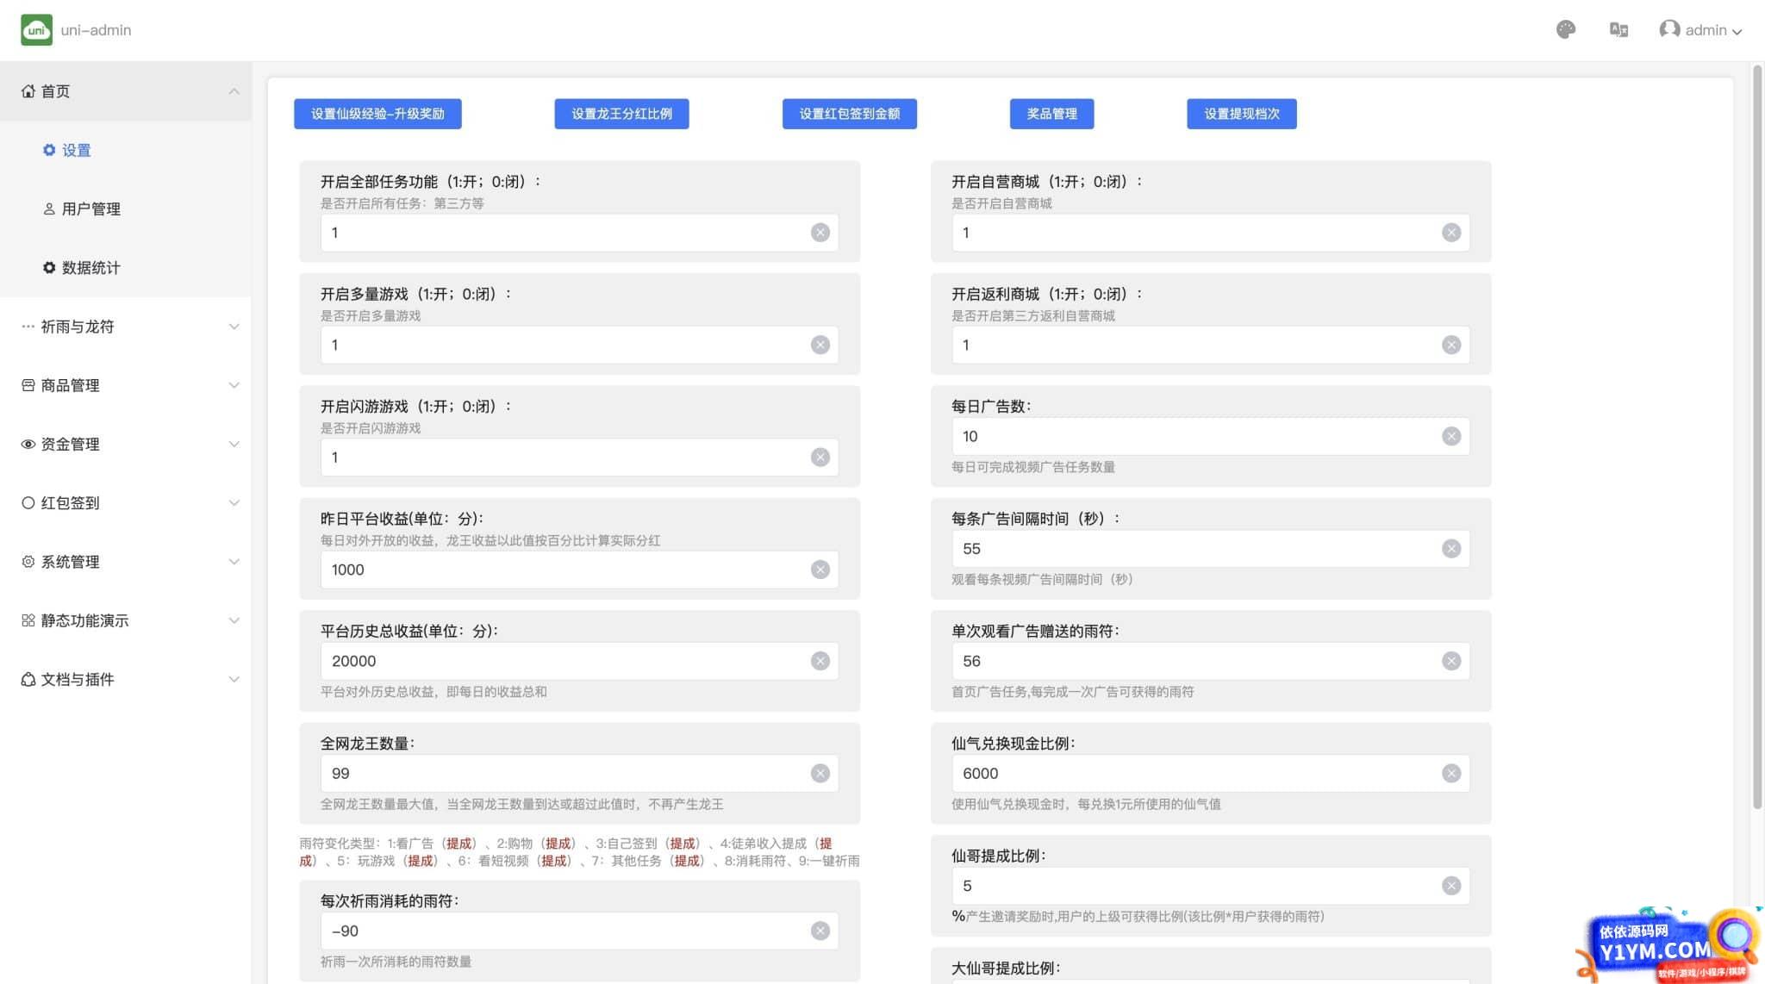Click the 奖品管理 button
Image resolution: width=1765 pixels, height=984 pixels.
pyautogui.click(x=1049, y=114)
